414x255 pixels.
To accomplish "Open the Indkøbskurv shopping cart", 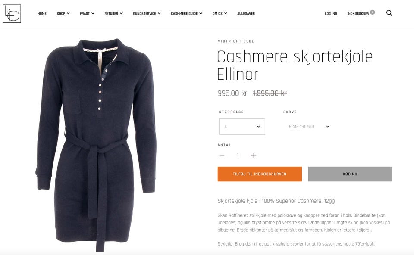I will [x=358, y=13].
